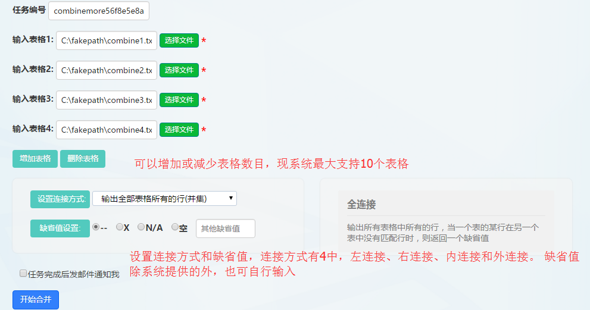The width and height of the screenshot is (590, 310).
Task: Enable 任务完成后发邮件通知我 checkbox
Action: point(23,274)
